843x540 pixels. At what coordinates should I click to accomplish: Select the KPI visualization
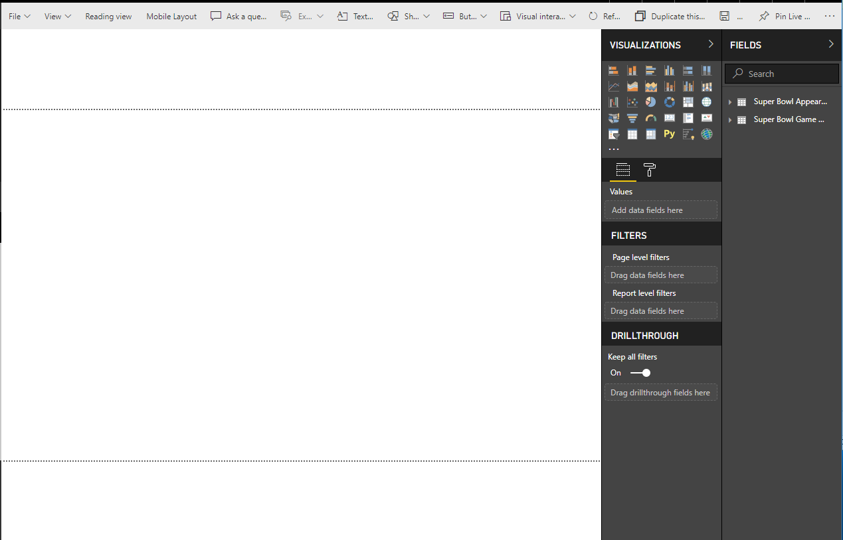coord(707,118)
